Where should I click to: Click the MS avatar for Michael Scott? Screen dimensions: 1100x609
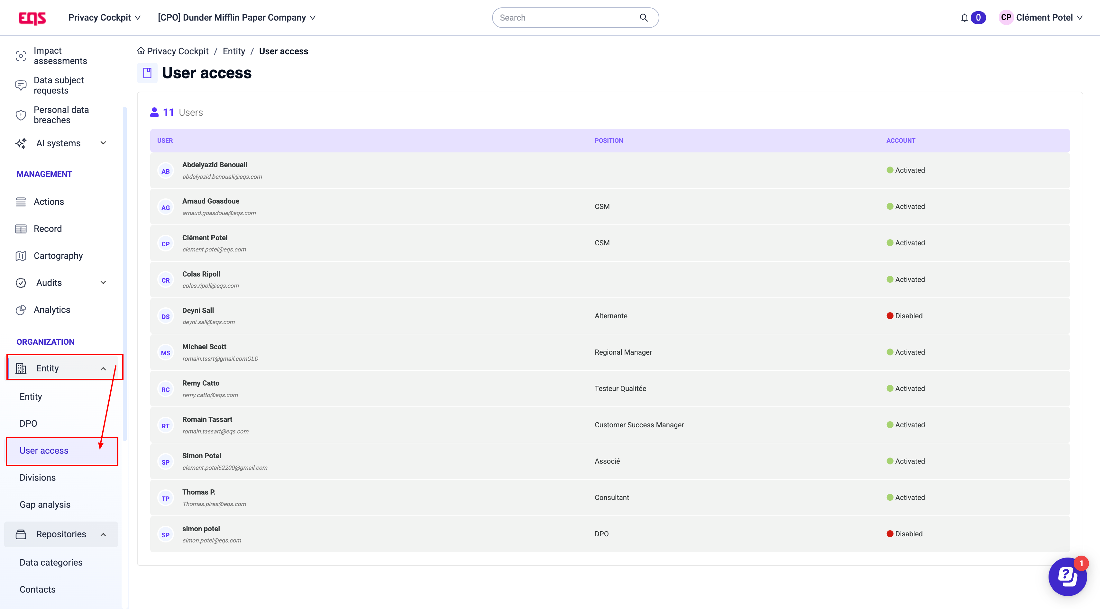tap(165, 353)
